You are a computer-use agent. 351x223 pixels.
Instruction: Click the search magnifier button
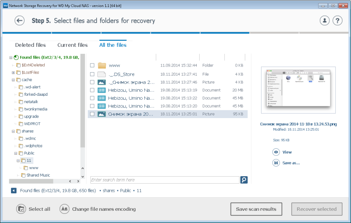click(244, 180)
